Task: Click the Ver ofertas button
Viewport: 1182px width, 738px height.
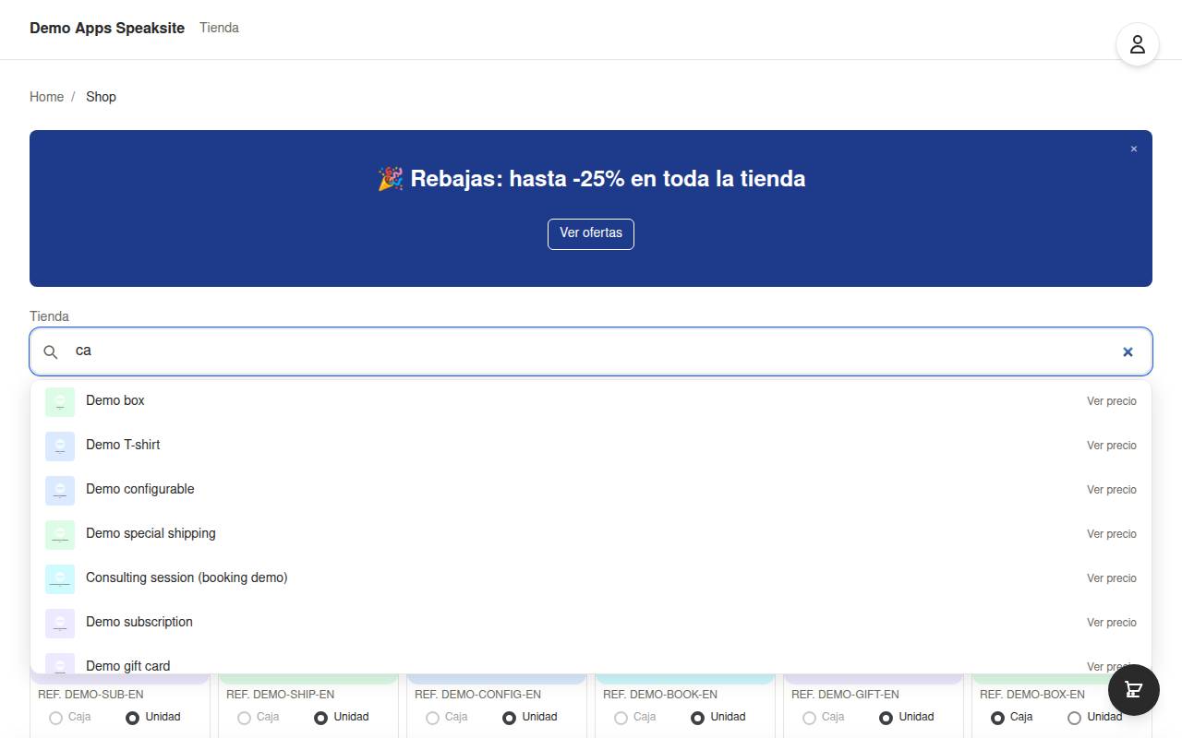Action: click(x=591, y=233)
